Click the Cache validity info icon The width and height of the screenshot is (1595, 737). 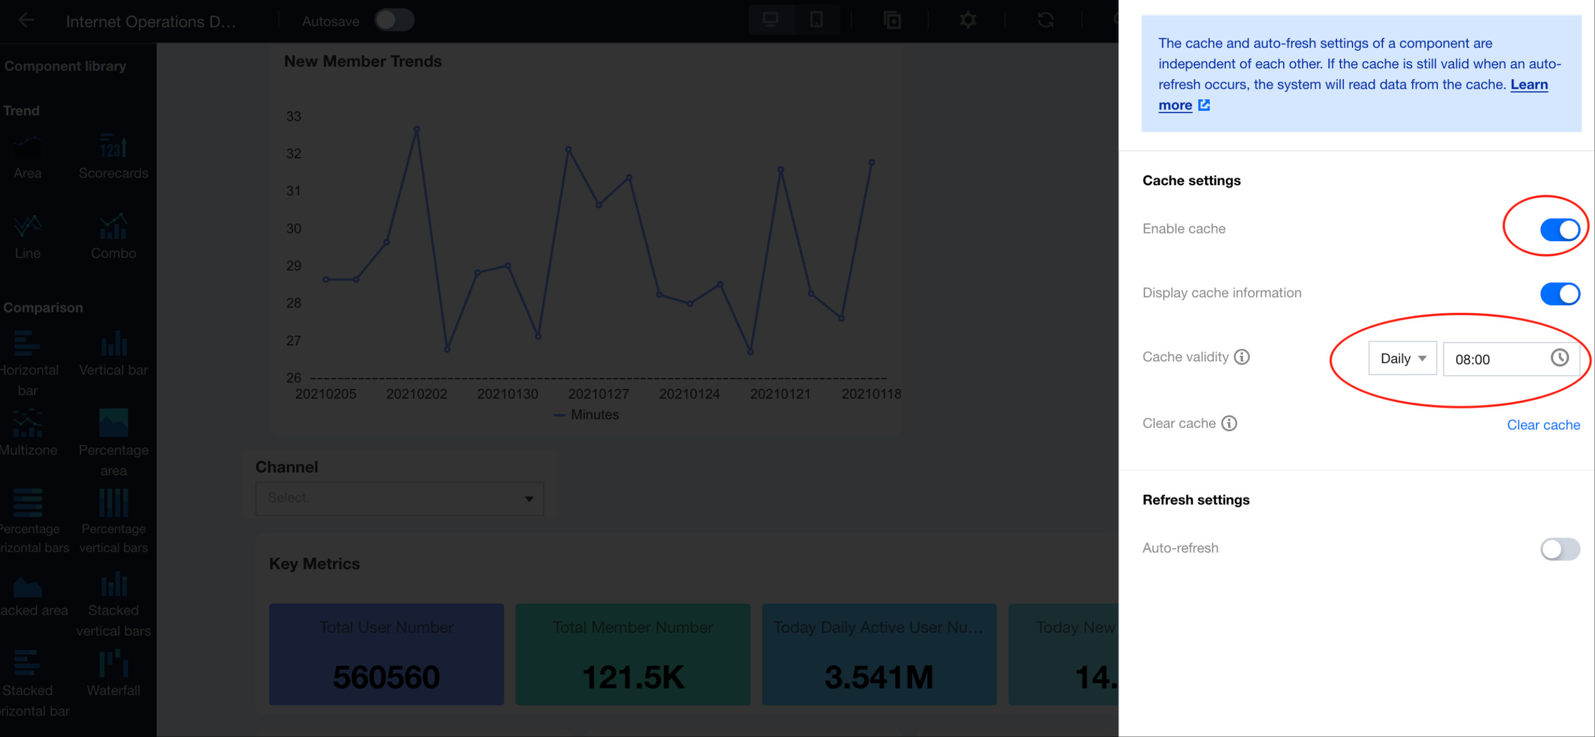tap(1242, 357)
